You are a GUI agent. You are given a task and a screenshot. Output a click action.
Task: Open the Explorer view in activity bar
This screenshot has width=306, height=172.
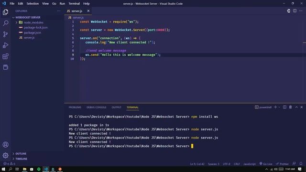tap(5, 12)
